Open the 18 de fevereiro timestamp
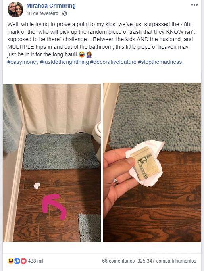This screenshot has height=271, width=204. pyautogui.click(x=42, y=13)
